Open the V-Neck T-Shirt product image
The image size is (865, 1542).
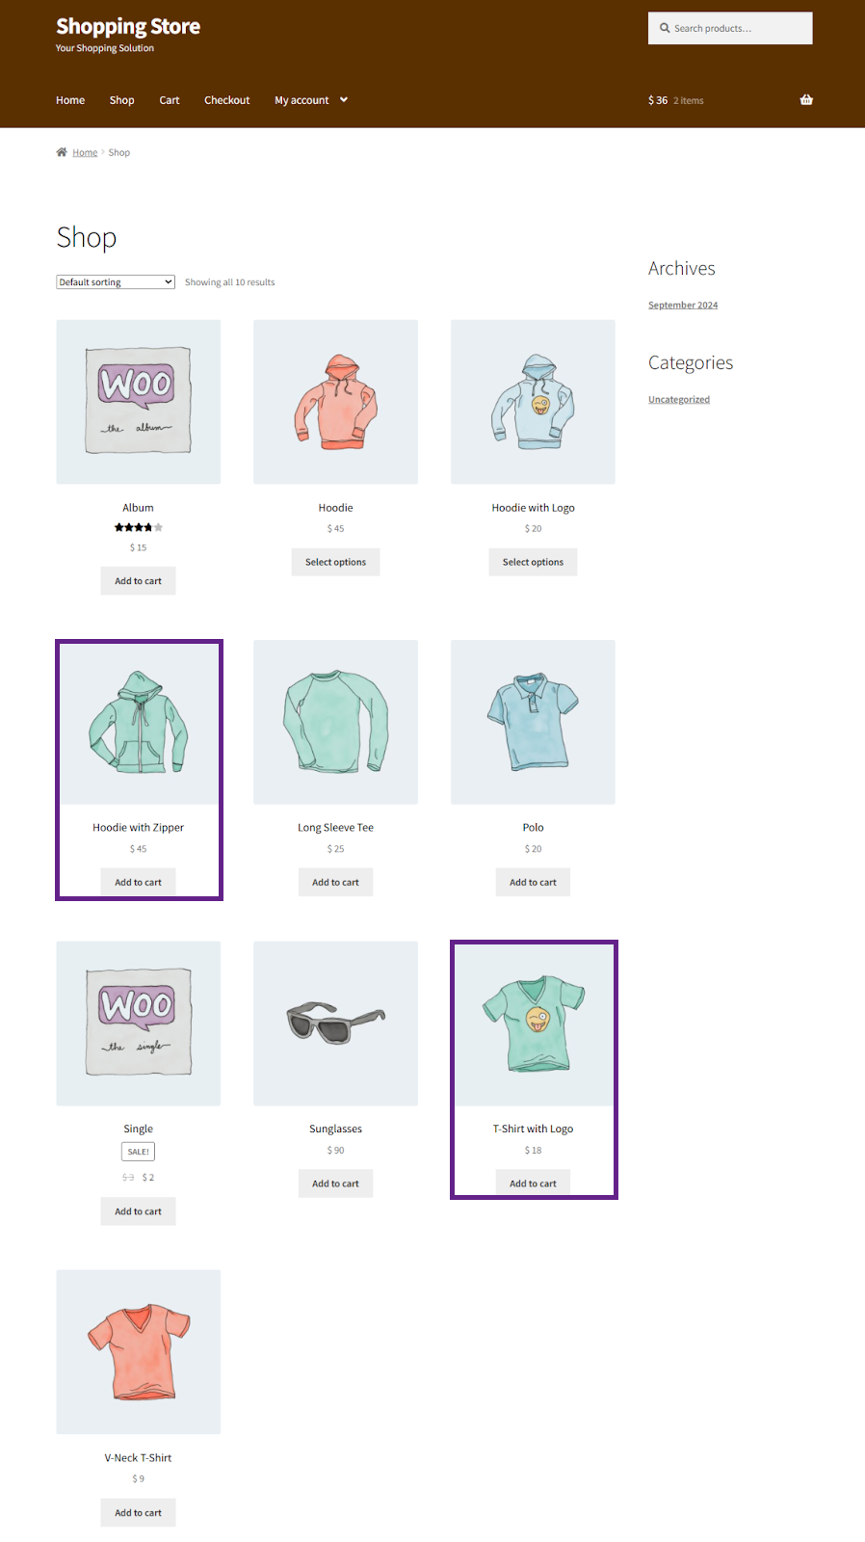point(139,1352)
